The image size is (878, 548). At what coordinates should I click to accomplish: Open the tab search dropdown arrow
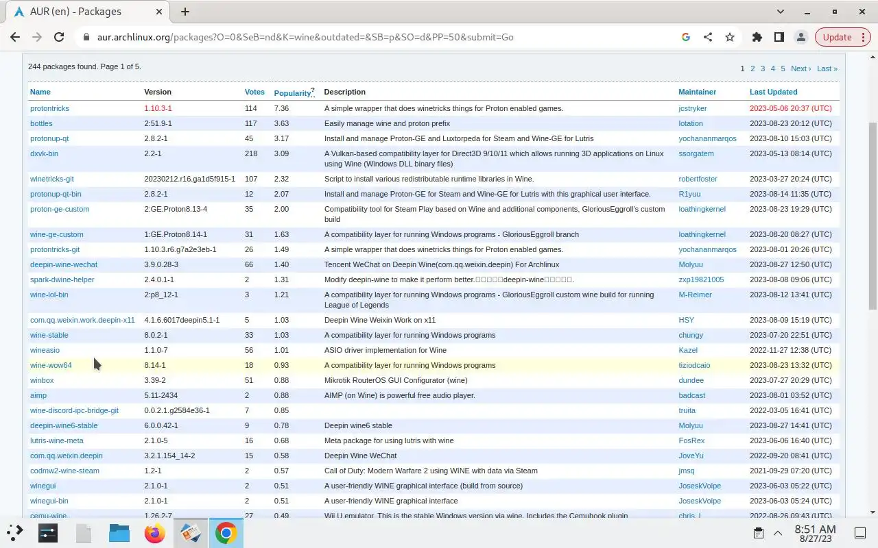tap(781, 12)
